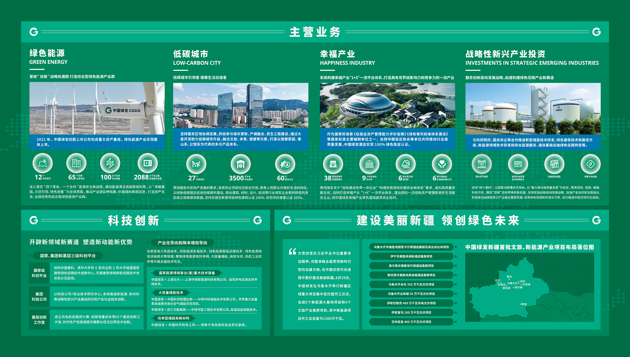Click the 液化空气储能 battery icon

pos(482,164)
